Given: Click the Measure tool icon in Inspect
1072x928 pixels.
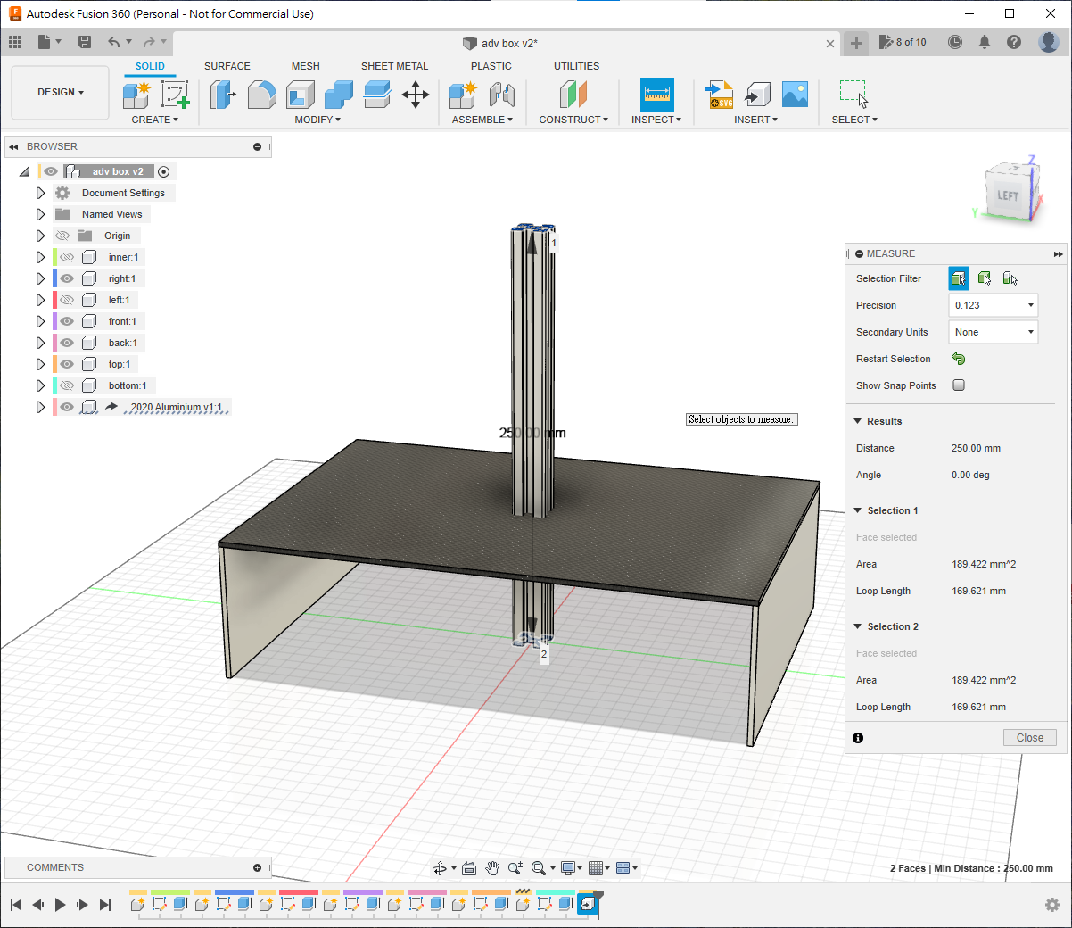Looking at the screenshot, I should [x=657, y=94].
